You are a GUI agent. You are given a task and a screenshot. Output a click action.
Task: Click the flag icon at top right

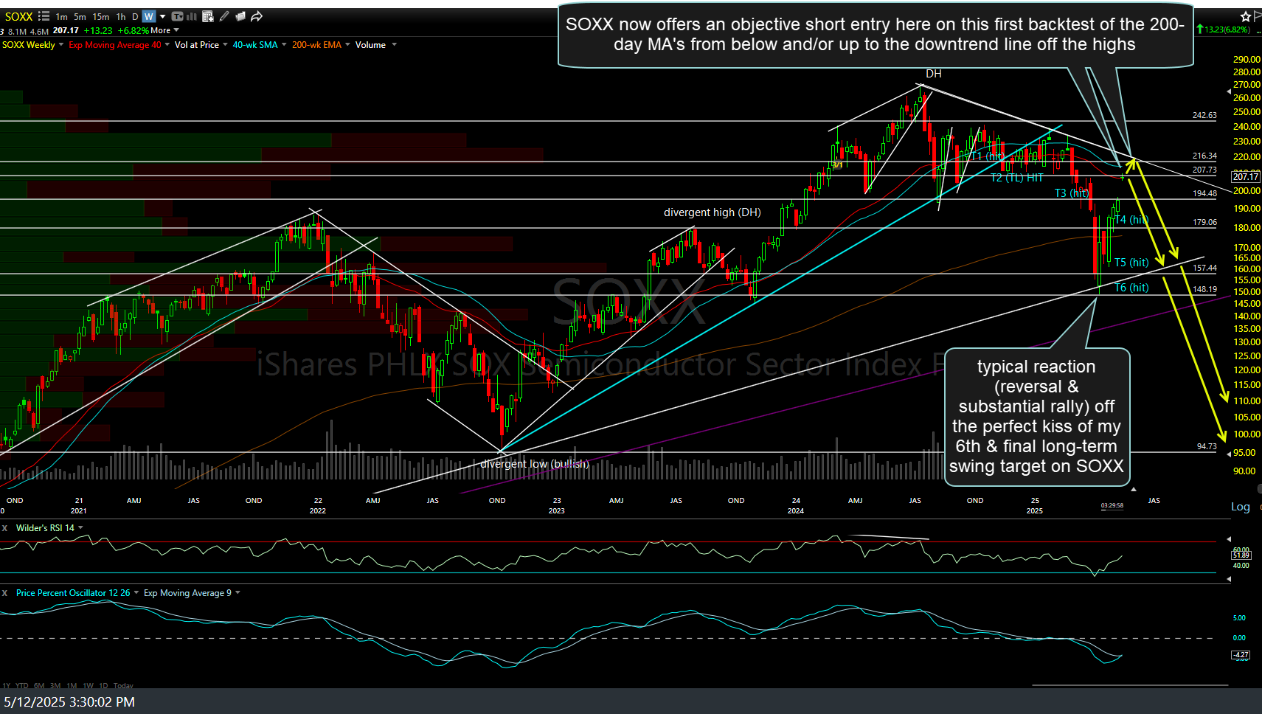(1258, 16)
